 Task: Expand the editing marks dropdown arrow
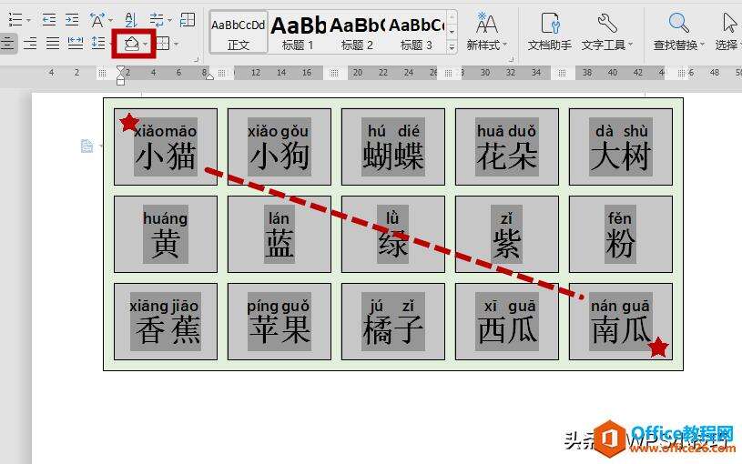[169, 20]
